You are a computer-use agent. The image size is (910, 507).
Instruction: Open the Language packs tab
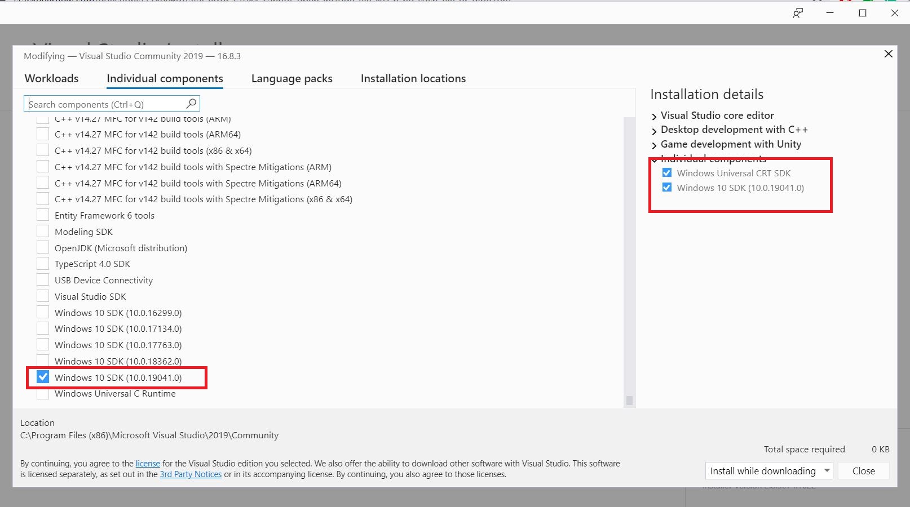pos(291,78)
